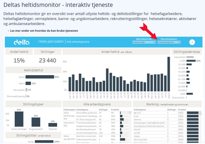This screenshot has height=144, width=205.
Task: Click the 'Alle arbeidsgivere' banner subtitle
Action: pos(78,42)
